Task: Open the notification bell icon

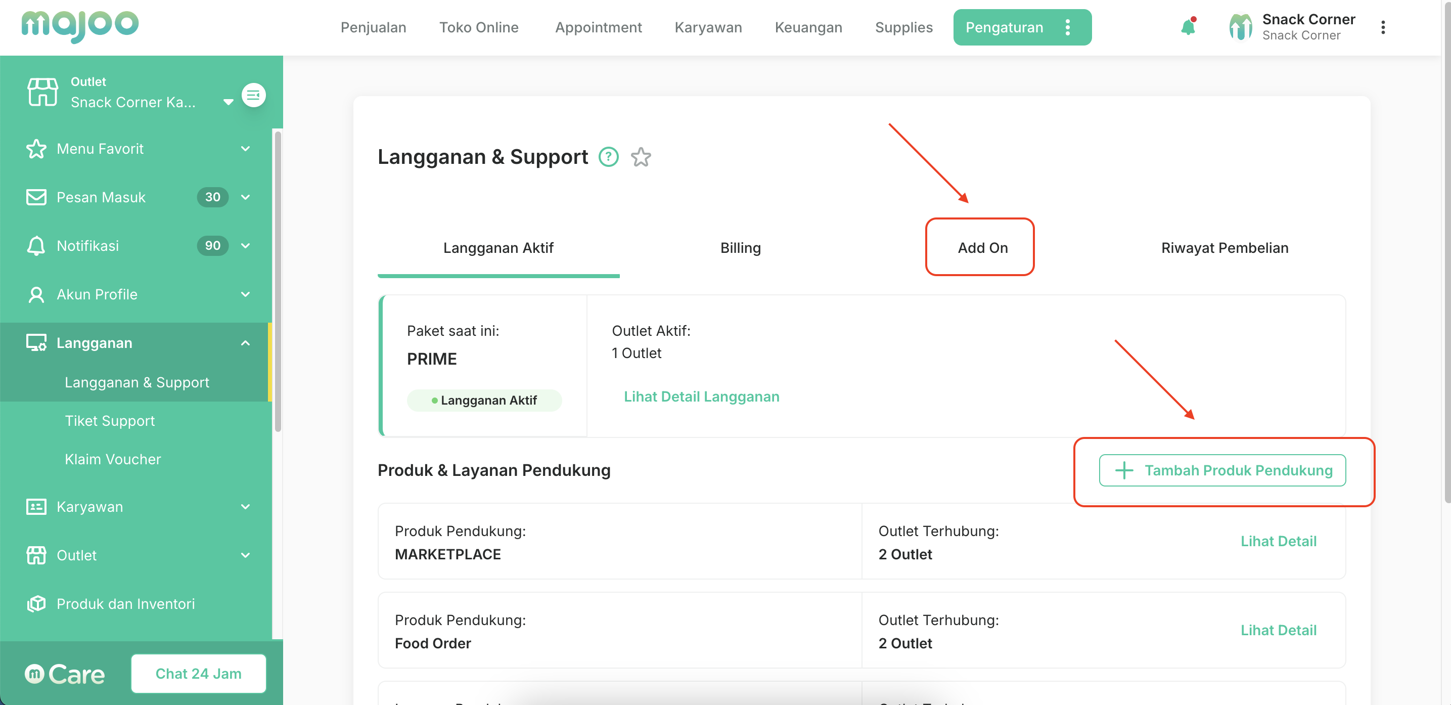Action: pyautogui.click(x=1189, y=26)
